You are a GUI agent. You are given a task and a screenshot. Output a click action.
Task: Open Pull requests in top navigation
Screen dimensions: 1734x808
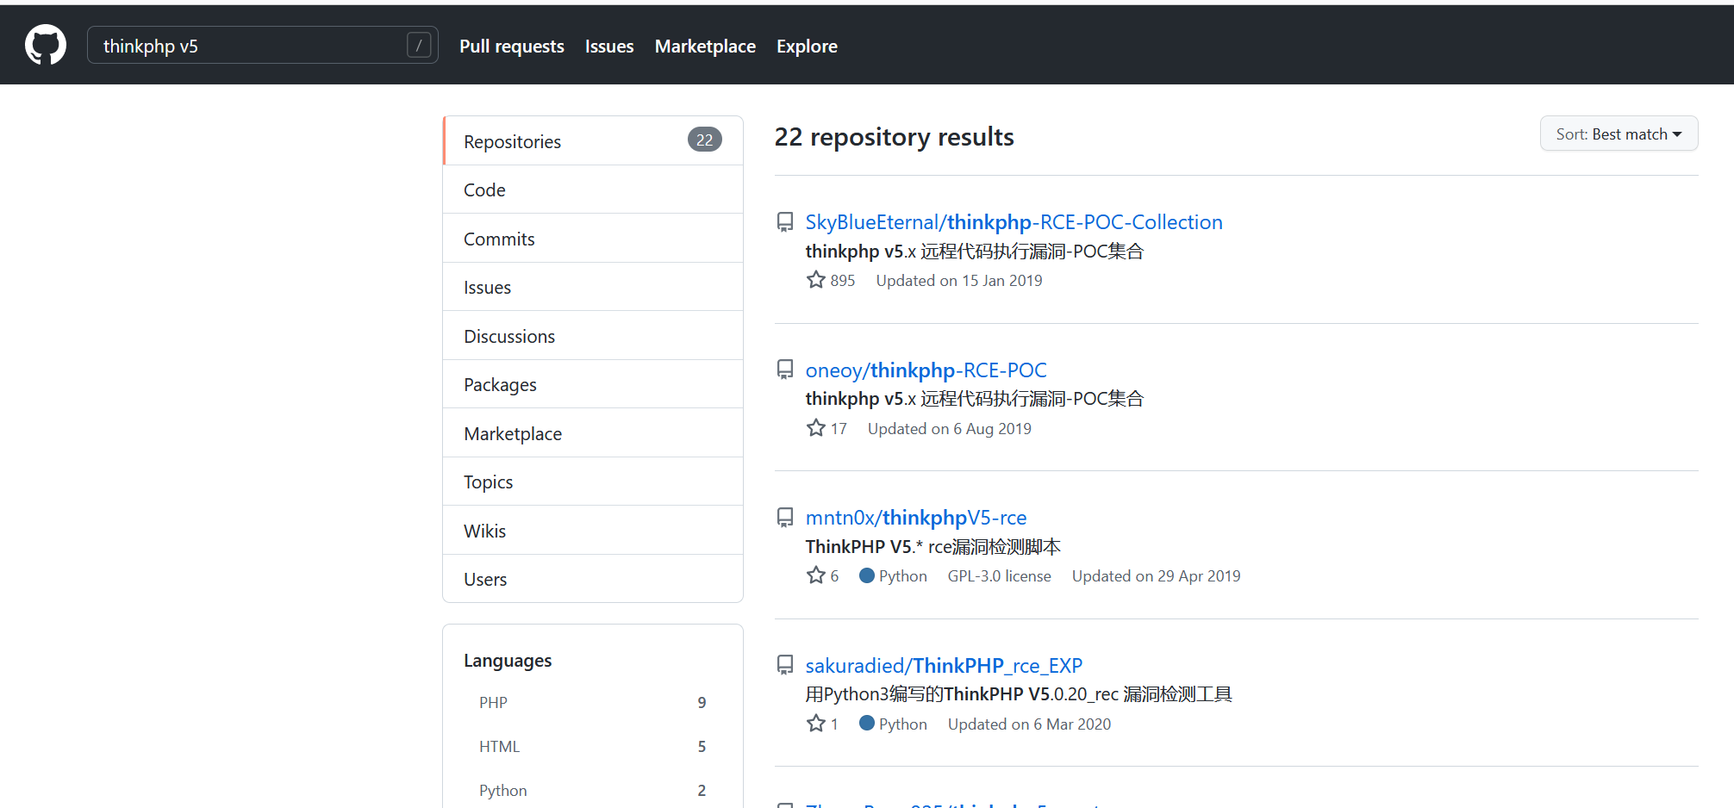coord(512,47)
